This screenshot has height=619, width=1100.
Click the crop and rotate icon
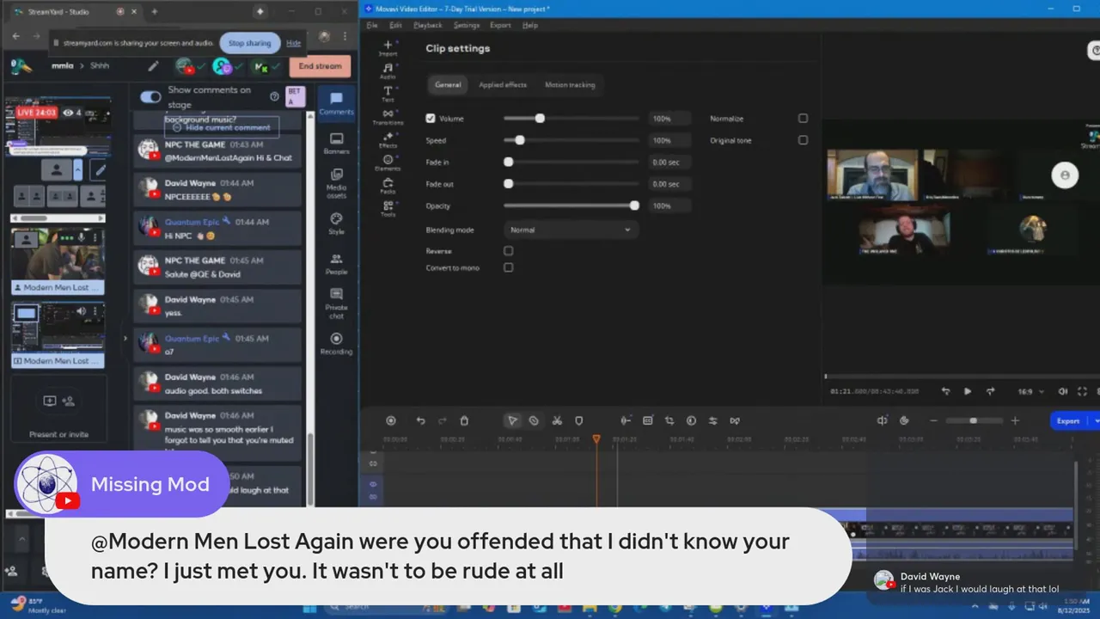[x=669, y=420]
